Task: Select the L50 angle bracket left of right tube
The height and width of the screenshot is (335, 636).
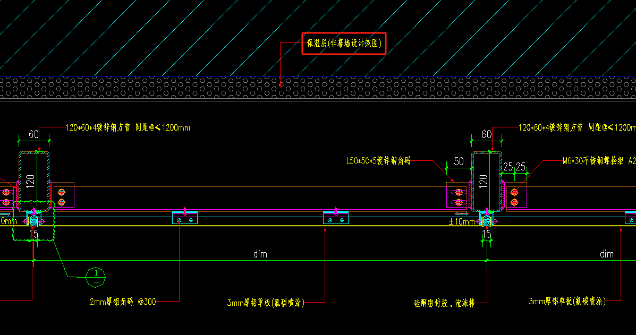Action: 457,195
